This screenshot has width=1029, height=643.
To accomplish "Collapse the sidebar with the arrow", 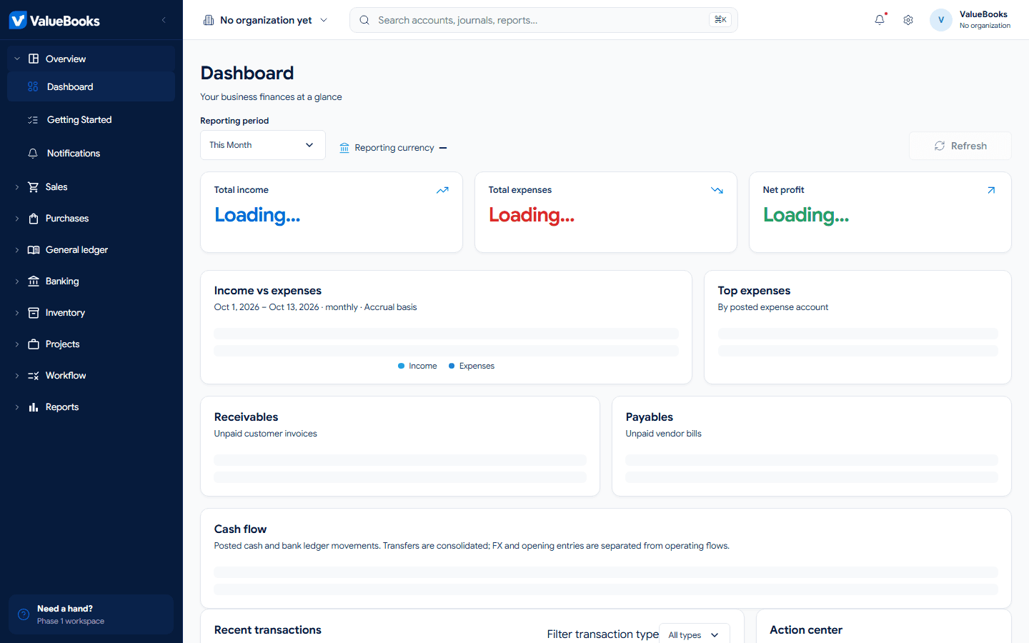I will tap(164, 20).
